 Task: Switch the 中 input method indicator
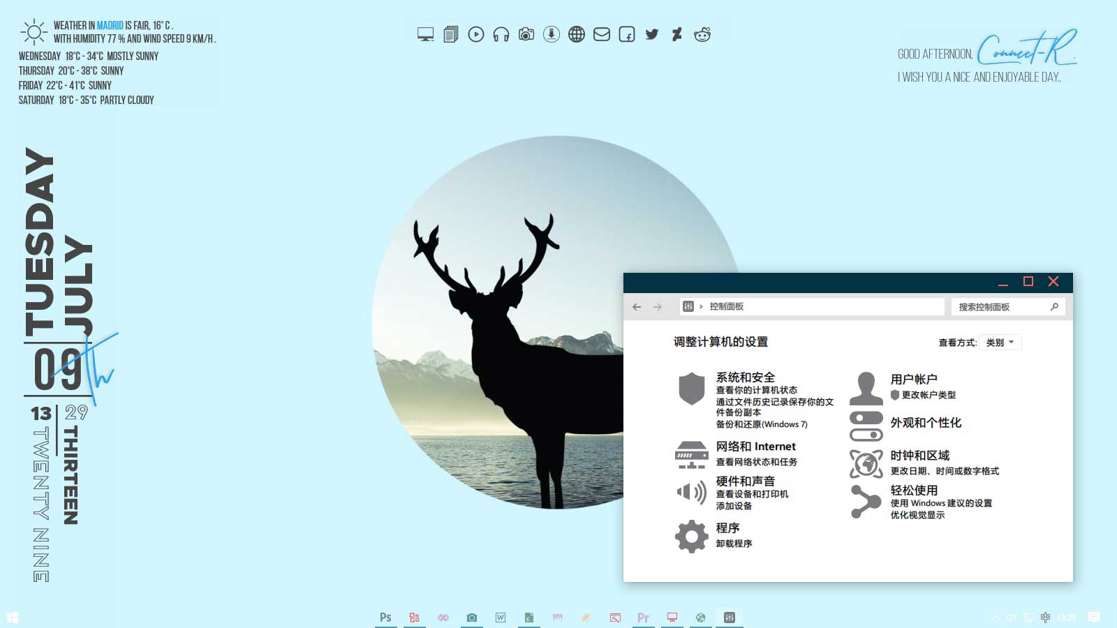[1045, 618]
